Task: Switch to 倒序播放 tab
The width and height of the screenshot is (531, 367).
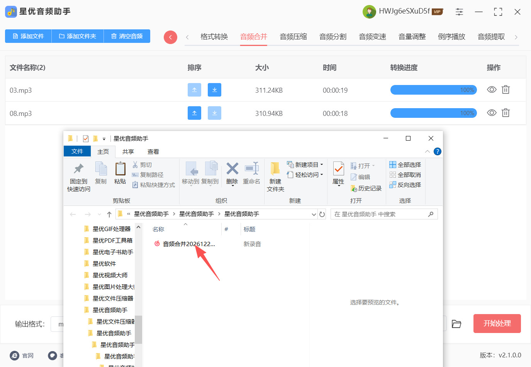Action: click(x=451, y=37)
